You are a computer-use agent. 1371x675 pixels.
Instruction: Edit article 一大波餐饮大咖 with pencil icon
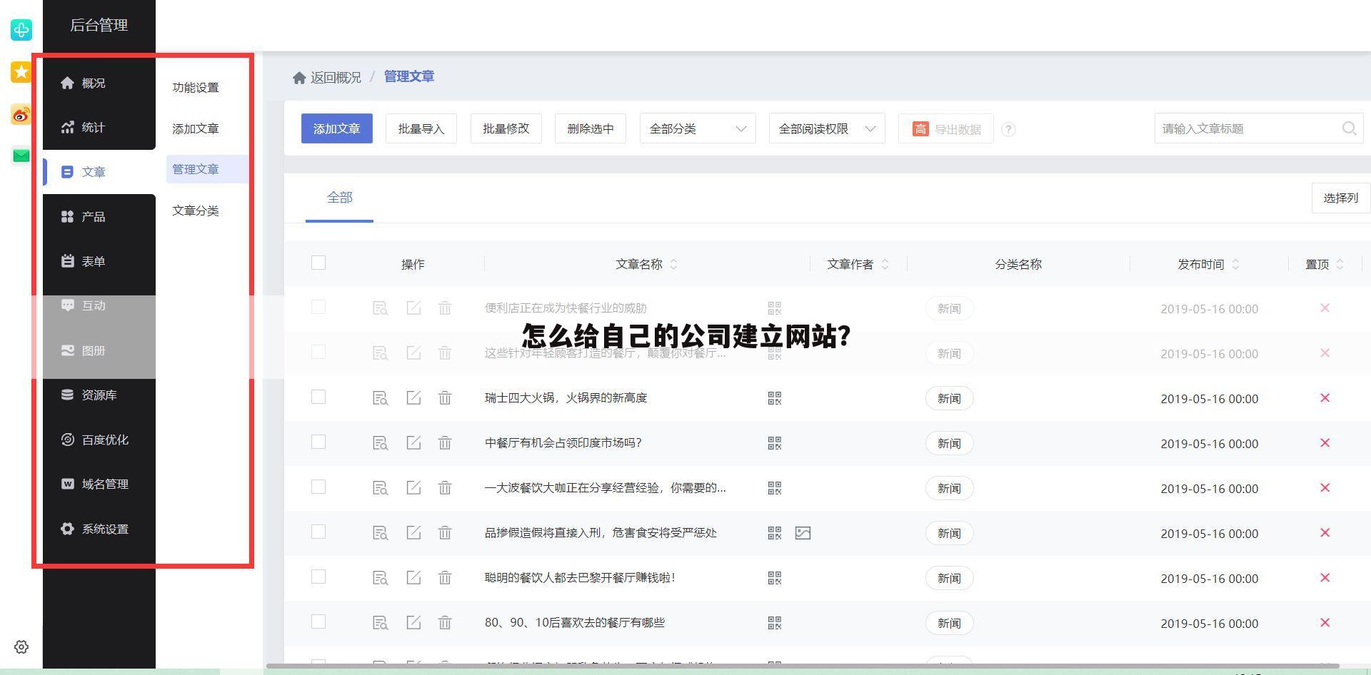[413, 487]
